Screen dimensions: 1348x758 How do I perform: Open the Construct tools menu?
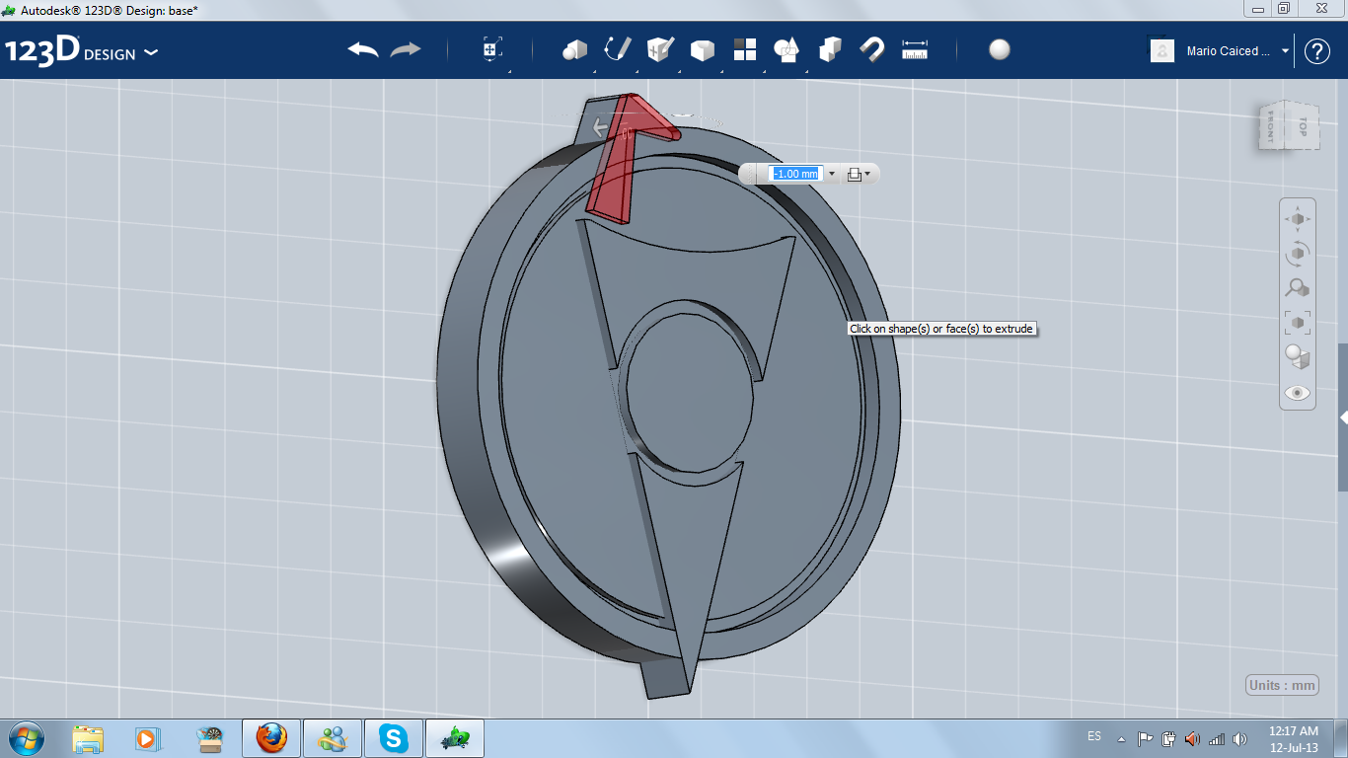660,49
